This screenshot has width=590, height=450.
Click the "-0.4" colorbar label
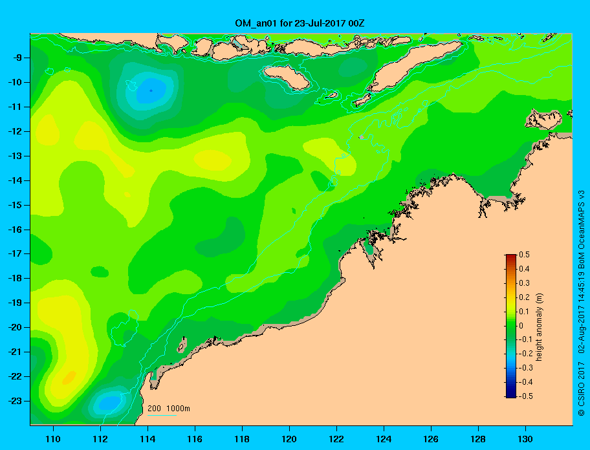click(x=526, y=382)
